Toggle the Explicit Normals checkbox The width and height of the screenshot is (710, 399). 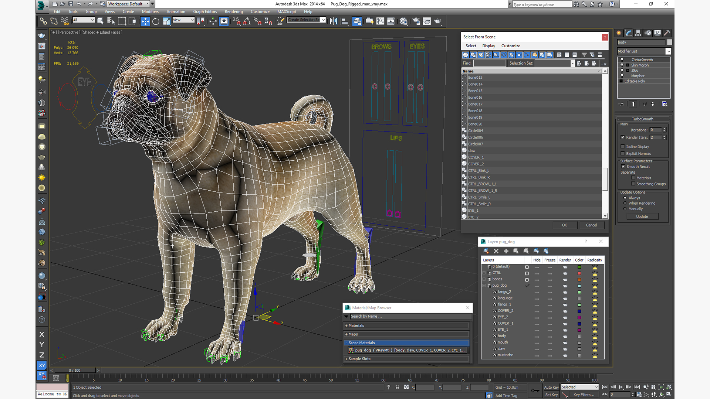pos(623,154)
